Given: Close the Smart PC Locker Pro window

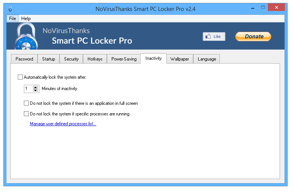Looking at the screenshot, I should (276, 8).
